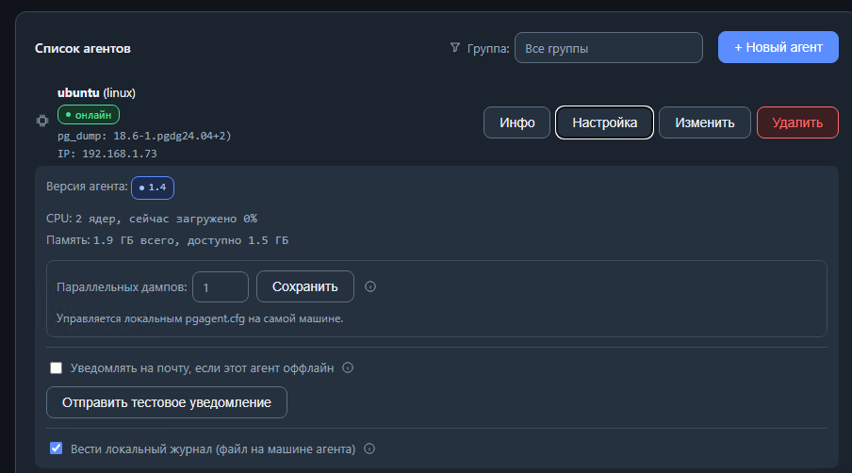Click info icon next to Сохранить button

coord(370,286)
